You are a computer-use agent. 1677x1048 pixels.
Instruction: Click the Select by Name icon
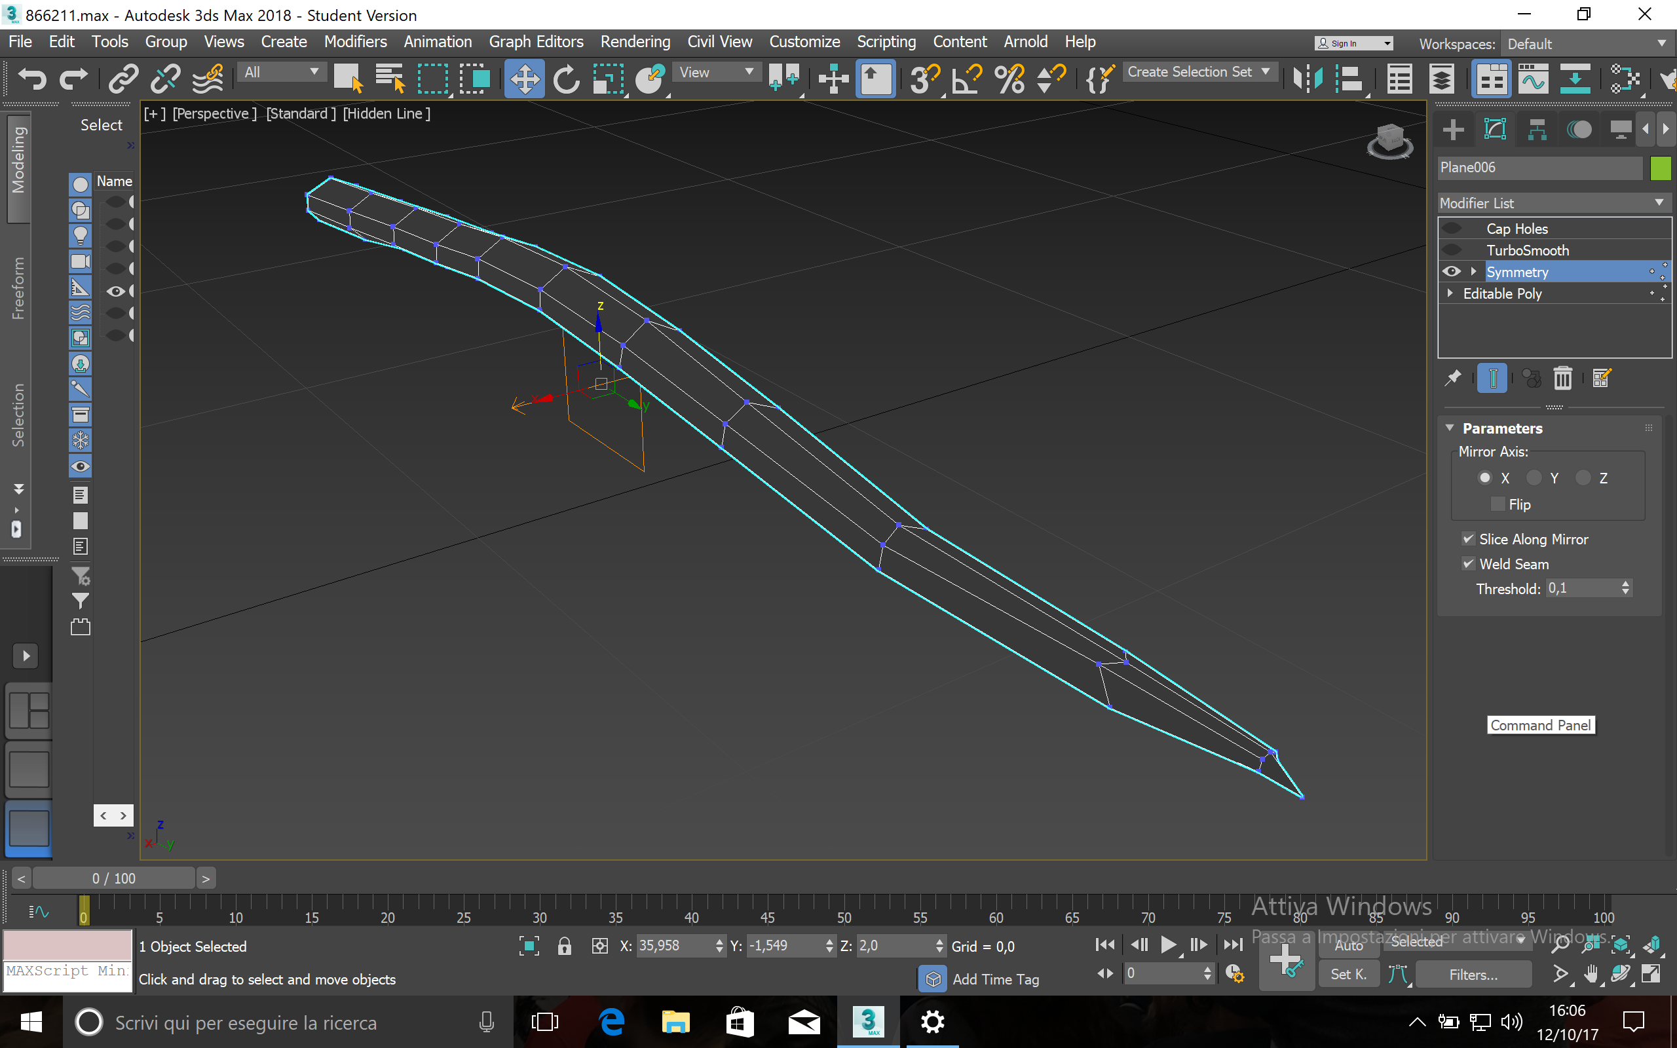(x=390, y=78)
